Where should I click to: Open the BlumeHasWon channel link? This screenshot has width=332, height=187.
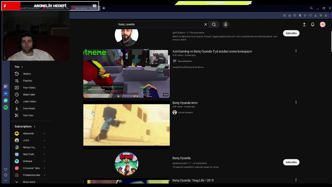(185, 61)
